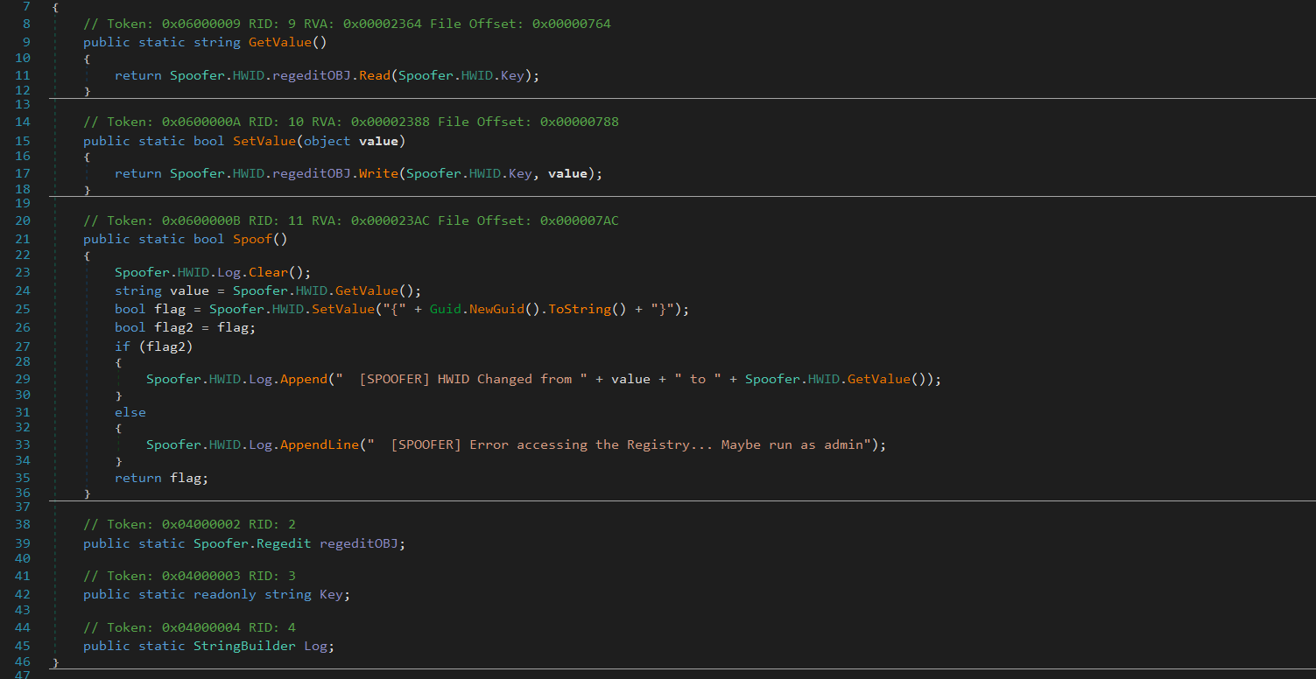Click the comment with Token 0x0600000B
Image resolution: width=1316 pixels, height=679 pixels.
pos(351,220)
